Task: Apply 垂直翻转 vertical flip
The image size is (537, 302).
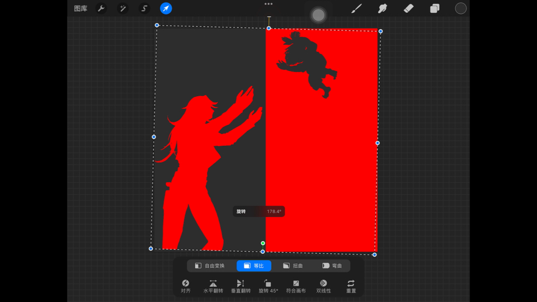Action: (x=241, y=286)
